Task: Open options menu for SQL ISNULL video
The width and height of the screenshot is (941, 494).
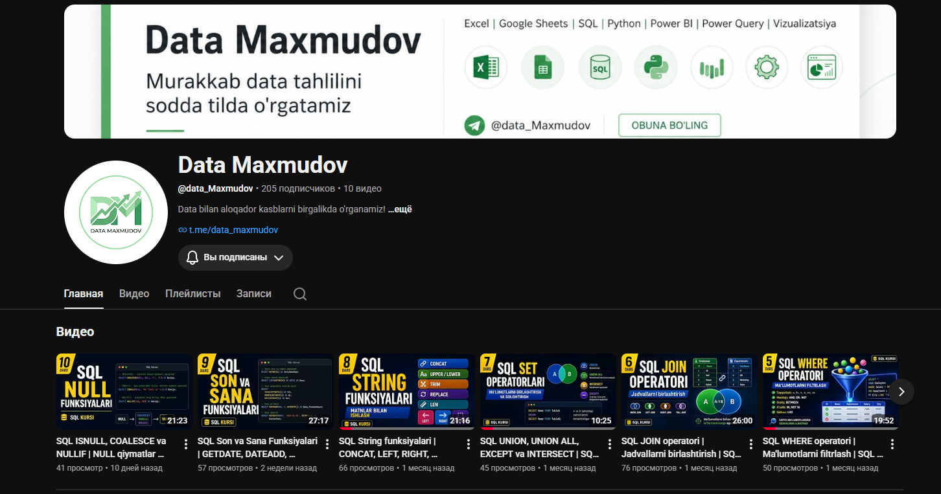Action: click(x=186, y=444)
